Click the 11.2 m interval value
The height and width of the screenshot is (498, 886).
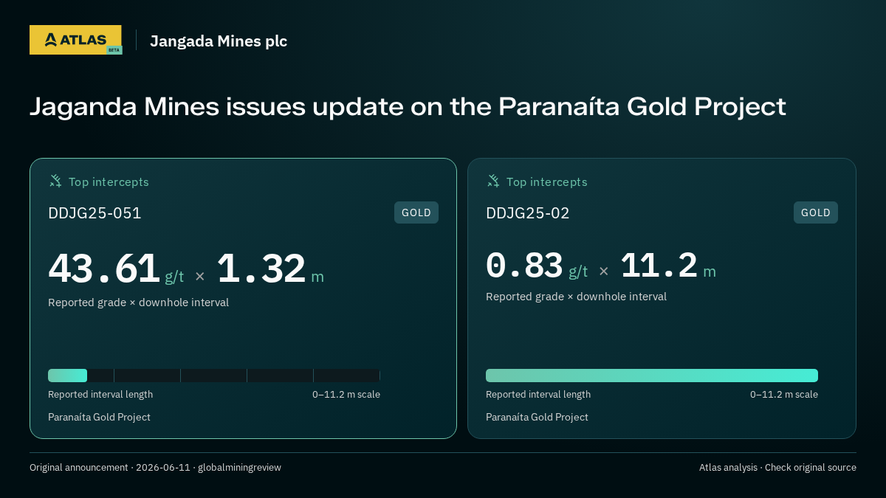pyautogui.click(x=668, y=266)
